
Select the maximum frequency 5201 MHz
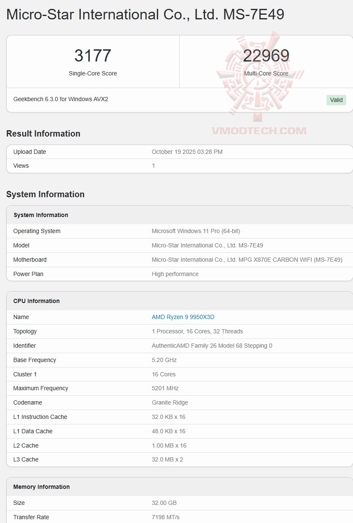pos(165,388)
